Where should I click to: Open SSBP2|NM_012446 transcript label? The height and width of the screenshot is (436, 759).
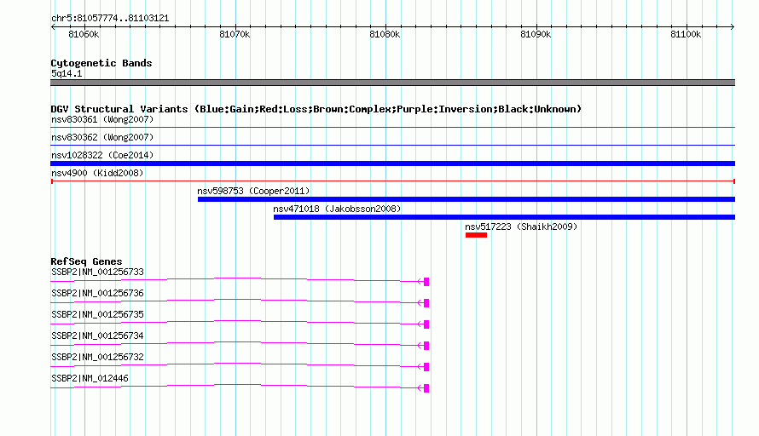click(x=90, y=378)
